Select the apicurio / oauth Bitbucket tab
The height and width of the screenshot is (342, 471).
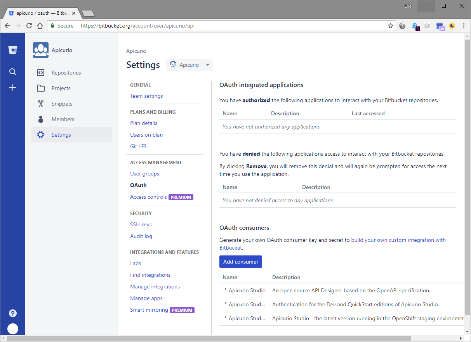click(x=42, y=13)
